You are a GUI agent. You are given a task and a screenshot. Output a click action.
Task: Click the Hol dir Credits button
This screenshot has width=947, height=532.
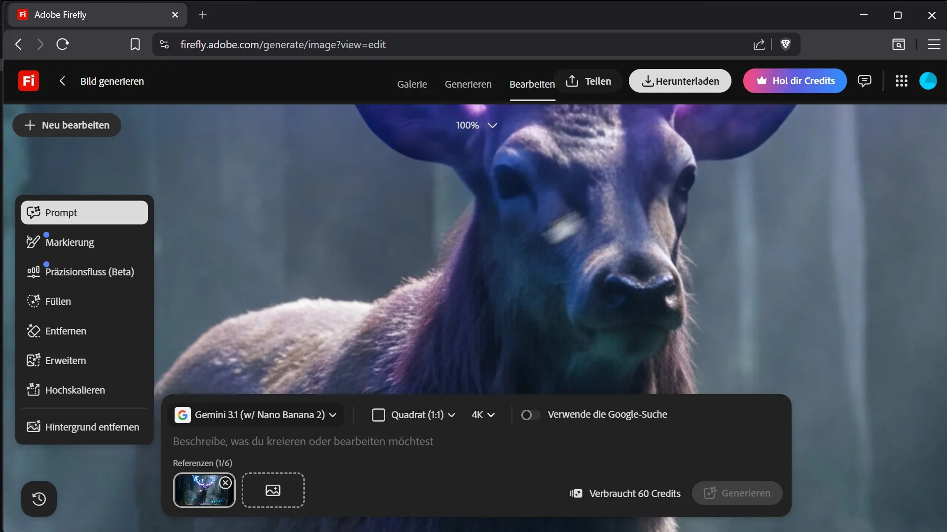pos(795,81)
